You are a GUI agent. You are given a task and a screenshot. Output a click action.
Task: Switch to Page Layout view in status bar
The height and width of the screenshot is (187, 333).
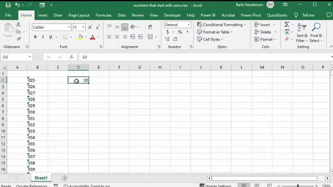pos(257,185)
